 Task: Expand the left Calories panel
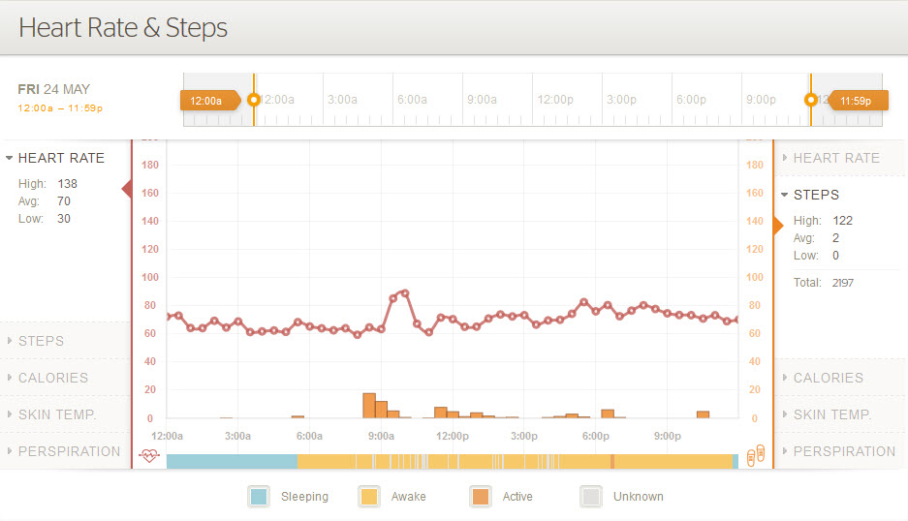tap(52, 378)
